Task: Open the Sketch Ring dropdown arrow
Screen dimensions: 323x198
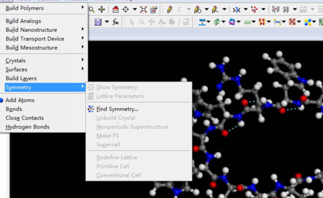Action: point(206,9)
